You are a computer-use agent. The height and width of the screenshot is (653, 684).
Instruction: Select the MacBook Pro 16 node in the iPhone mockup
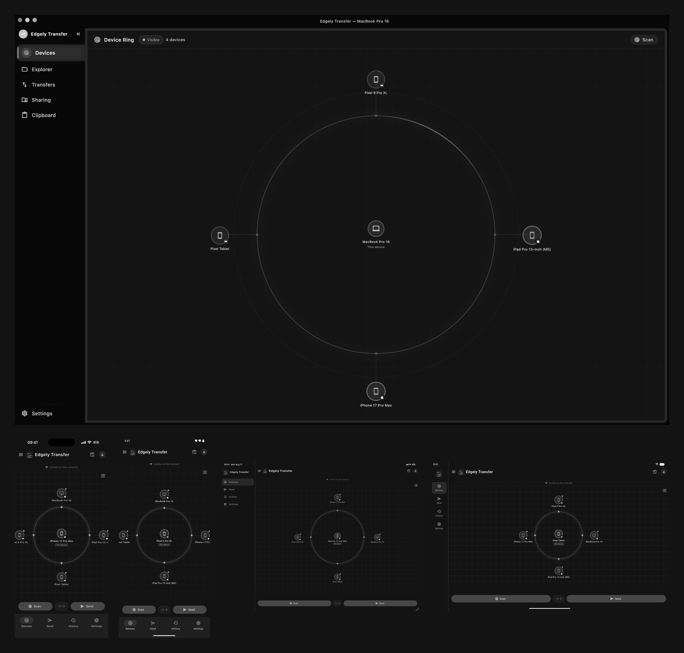pos(62,493)
